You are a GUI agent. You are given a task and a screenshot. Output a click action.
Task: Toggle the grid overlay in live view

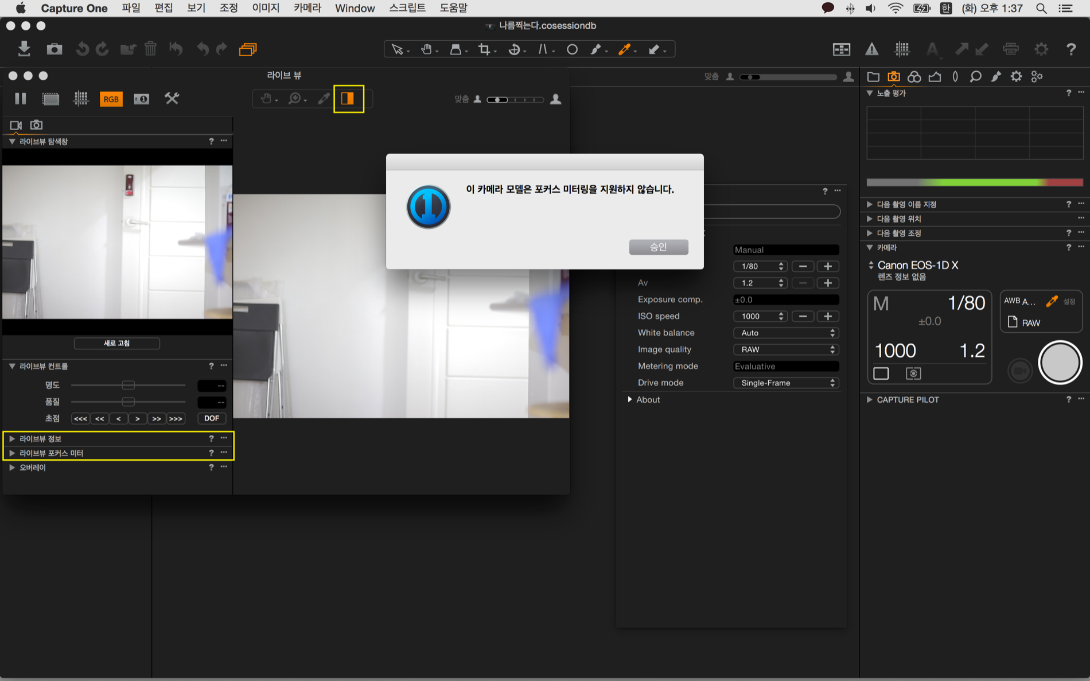tap(81, 99)
